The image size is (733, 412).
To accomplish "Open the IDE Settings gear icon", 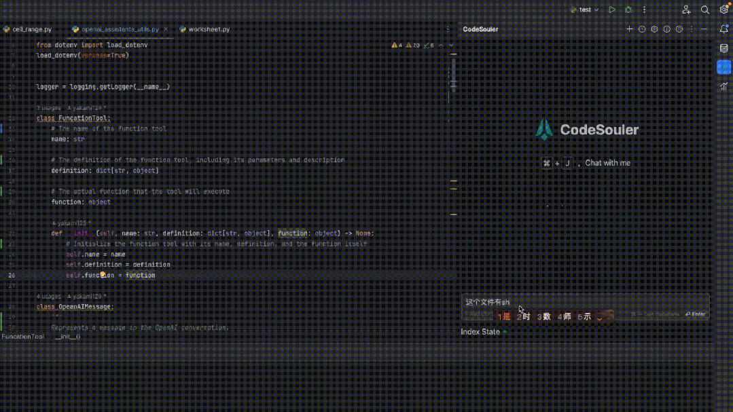I will [722, 10].
